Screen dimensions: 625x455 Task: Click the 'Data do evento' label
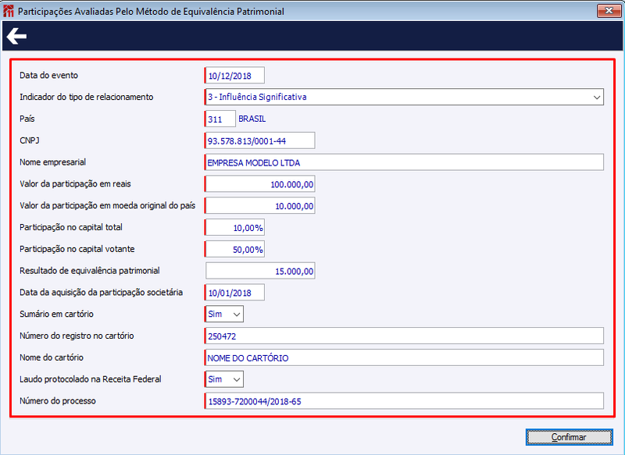[x=48, y=75]
